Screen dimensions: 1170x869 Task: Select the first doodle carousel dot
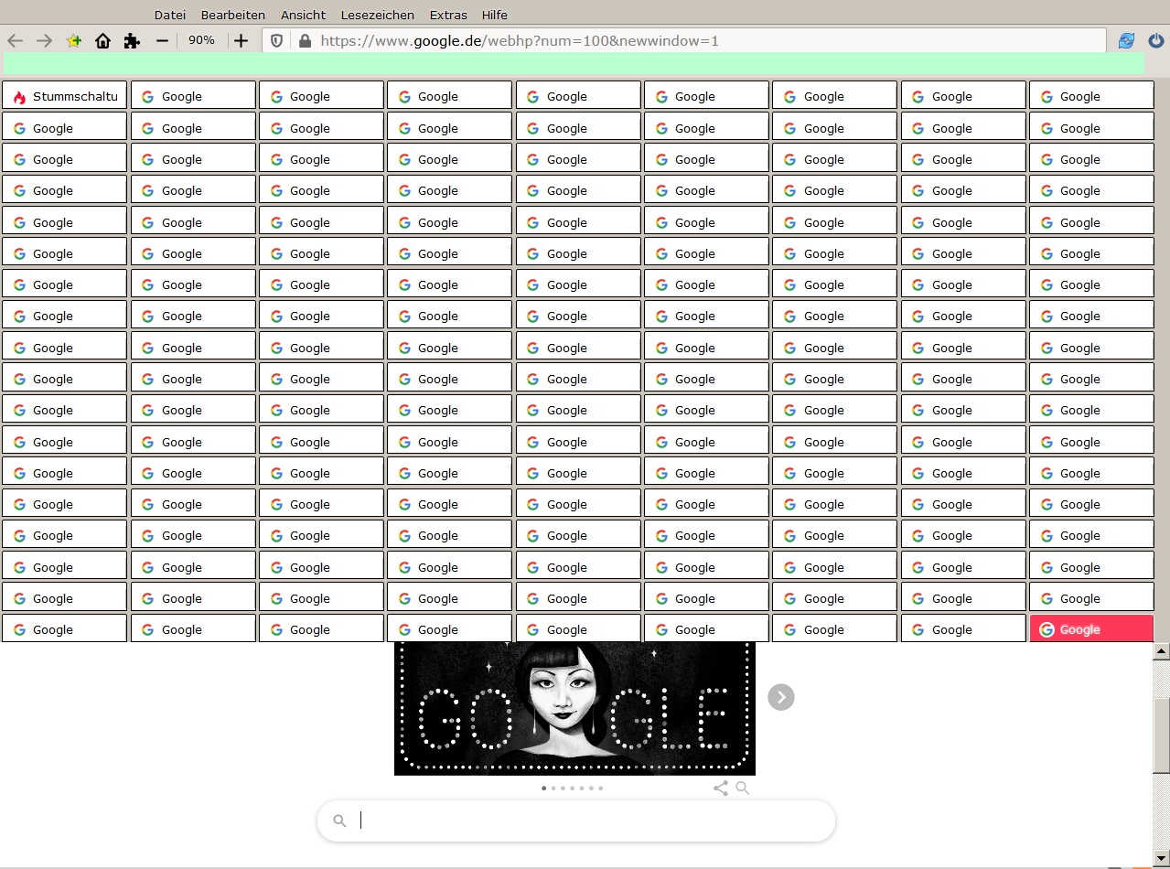(544, 788)
